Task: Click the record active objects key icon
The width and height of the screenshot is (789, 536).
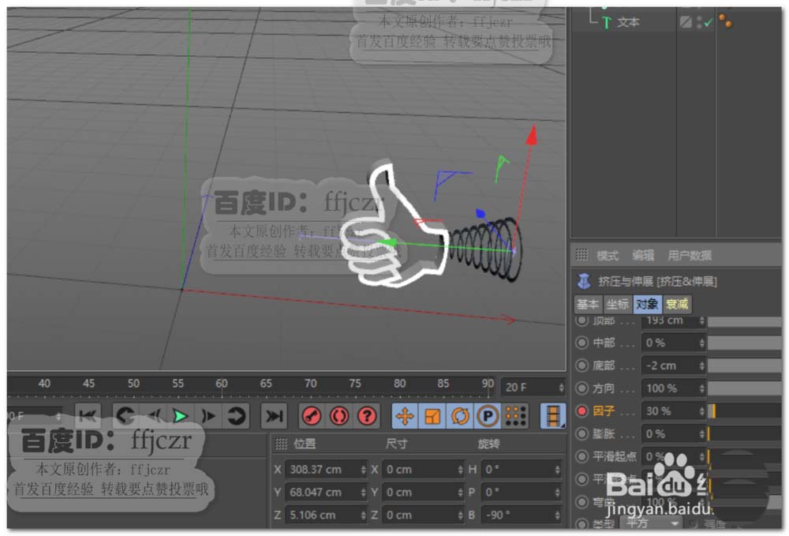Action: tap(312, 416)
